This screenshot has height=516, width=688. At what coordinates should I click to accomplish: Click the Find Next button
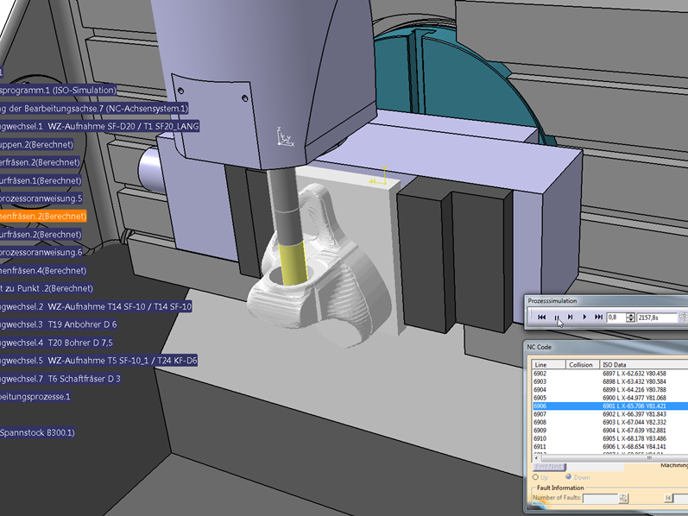[x=550, y=466]
